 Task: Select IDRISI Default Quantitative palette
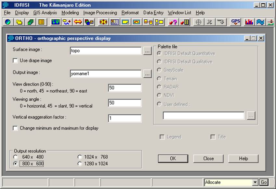click(x=159, y=53)
